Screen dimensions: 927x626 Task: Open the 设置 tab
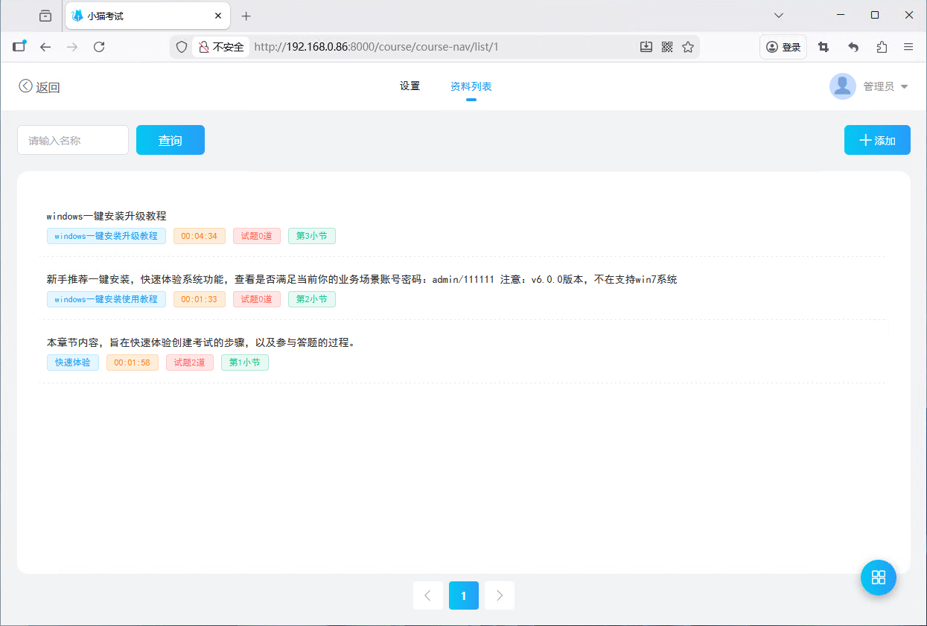[x=410, y=86]
